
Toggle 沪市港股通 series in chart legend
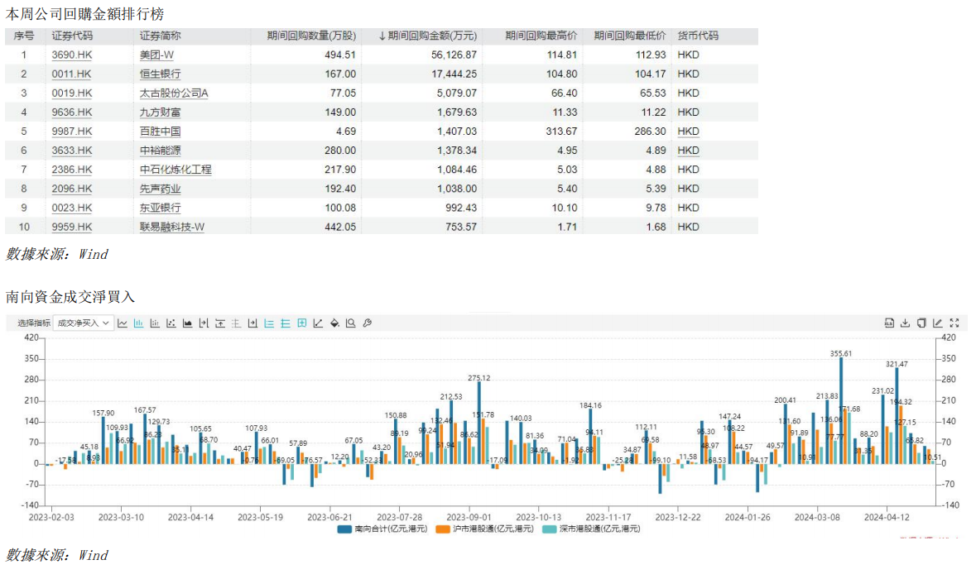click(485, 529)
